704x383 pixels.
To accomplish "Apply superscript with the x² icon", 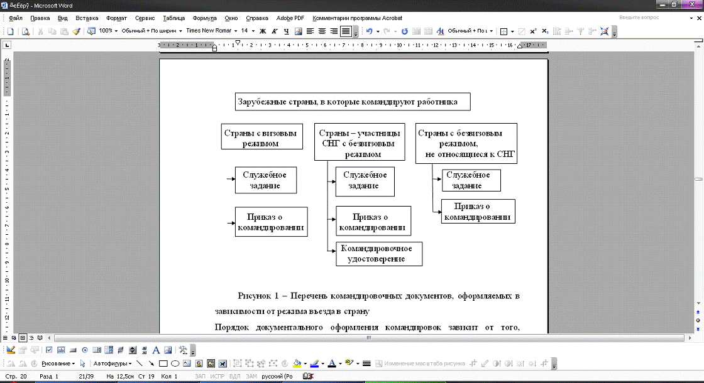I will coord(533,31).
